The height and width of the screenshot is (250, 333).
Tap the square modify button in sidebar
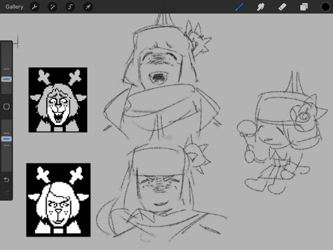pos(6,107)
